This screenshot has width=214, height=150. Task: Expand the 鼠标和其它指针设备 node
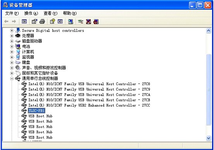[12, 73]
